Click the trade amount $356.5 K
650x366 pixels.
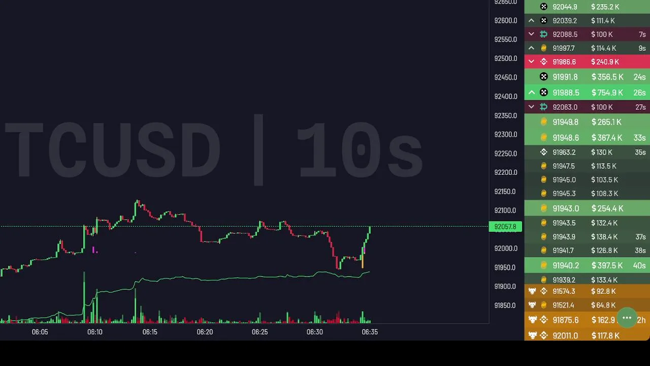[x=607, y=77]
